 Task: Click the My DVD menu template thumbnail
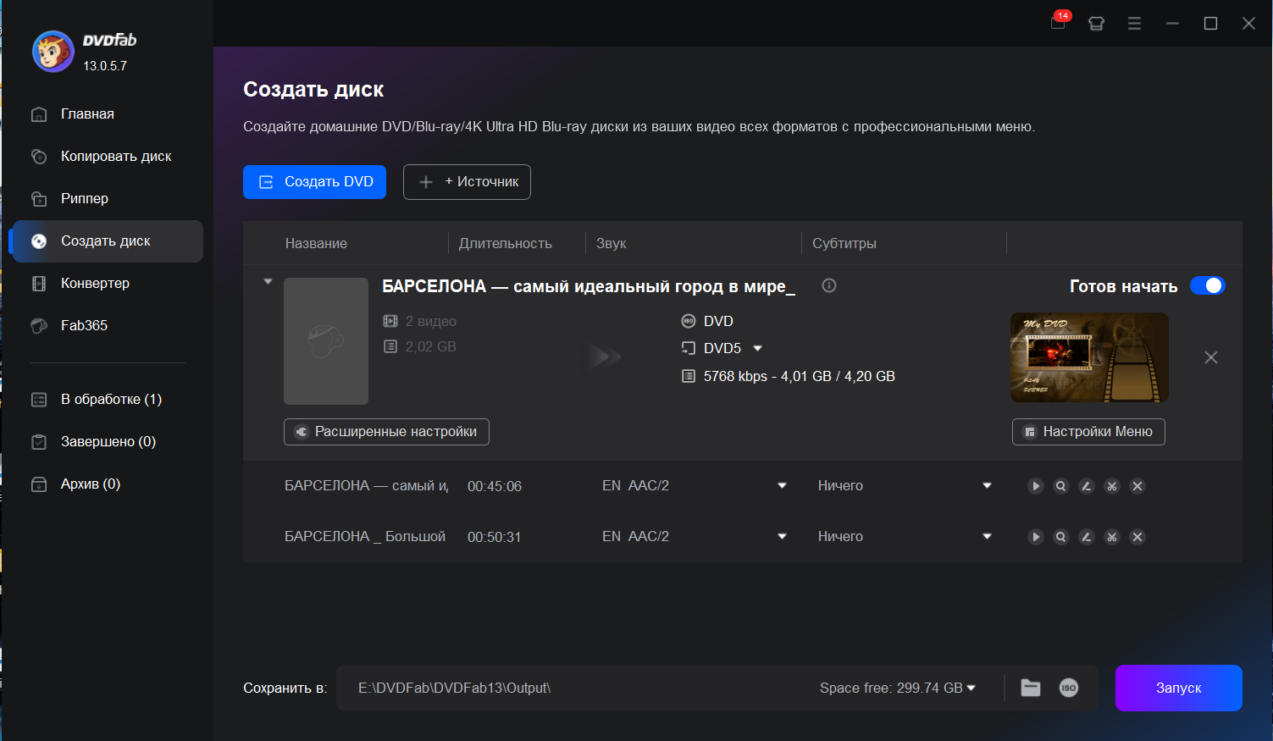click(x=1089, y=357)
